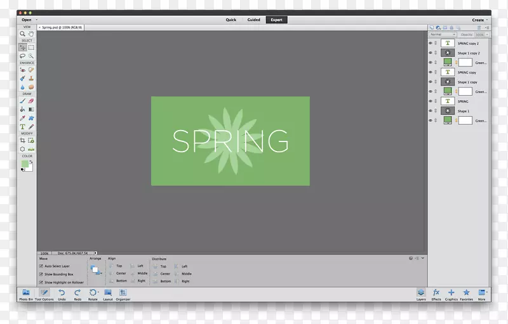Uncheck Show Highlight on Rollover

click(x=41, y=282)
